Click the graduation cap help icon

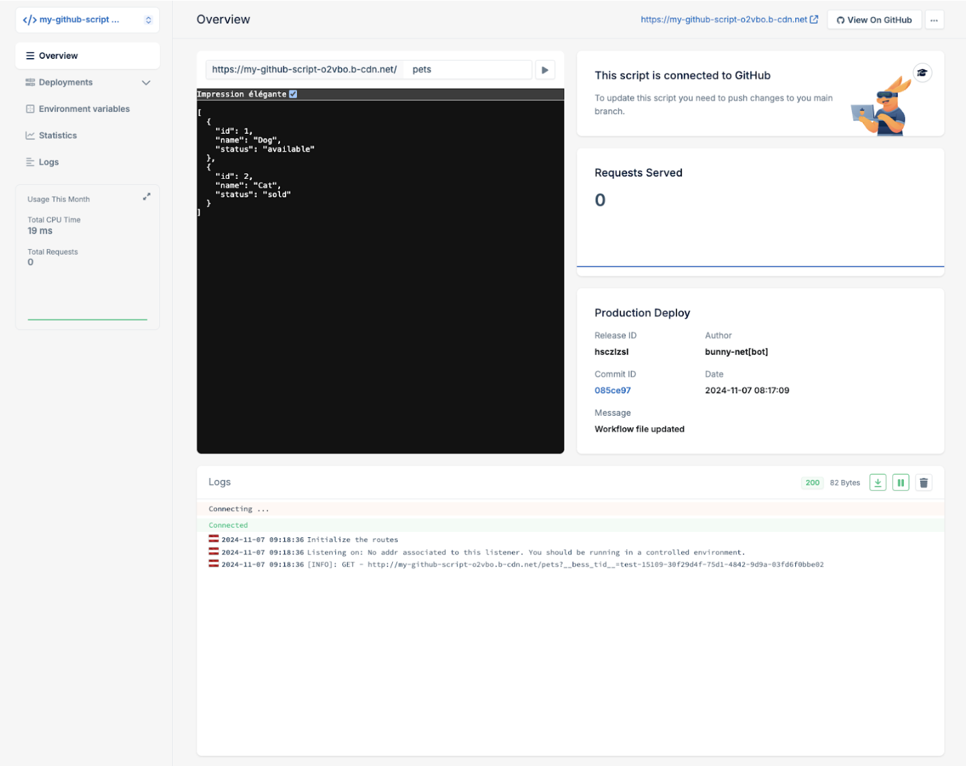coord(922,73)
